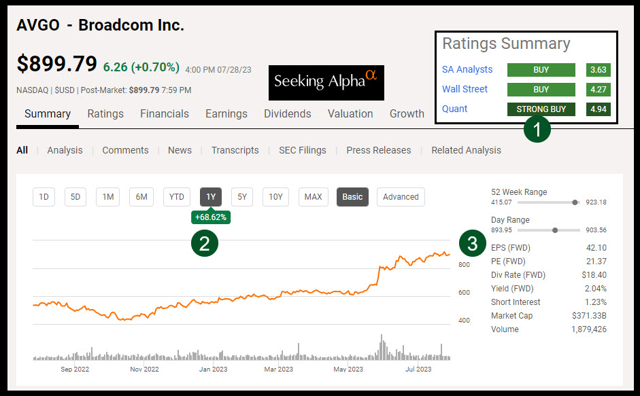Viewport: 640px width, 396px height.
Task: Select the 1D chart range
Action: pos(44,197)
